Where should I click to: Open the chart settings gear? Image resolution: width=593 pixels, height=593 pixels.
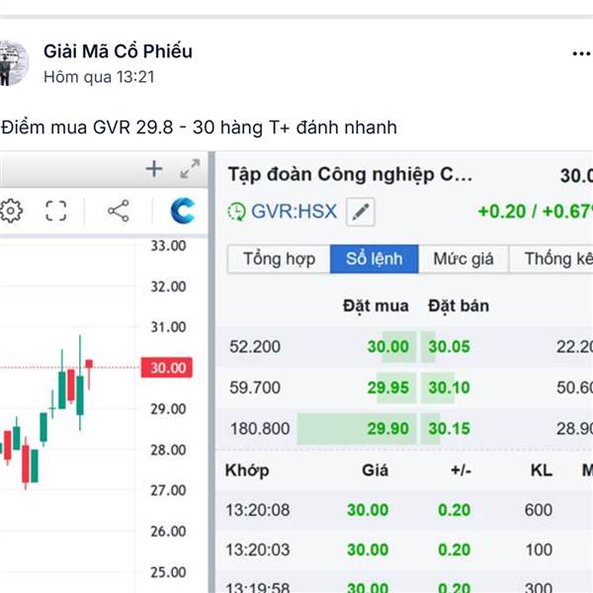[x=11, y=211]
